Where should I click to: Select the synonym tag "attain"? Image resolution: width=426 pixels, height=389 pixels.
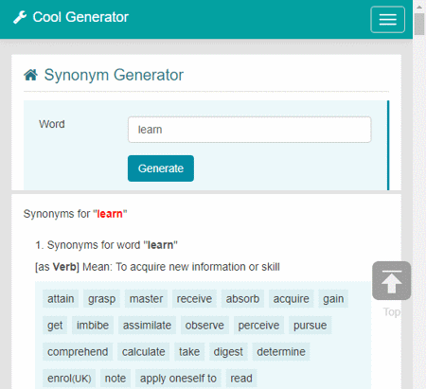[x=61, y=299]
